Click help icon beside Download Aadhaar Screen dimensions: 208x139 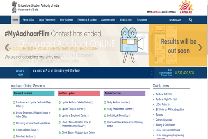coord(35,137)
